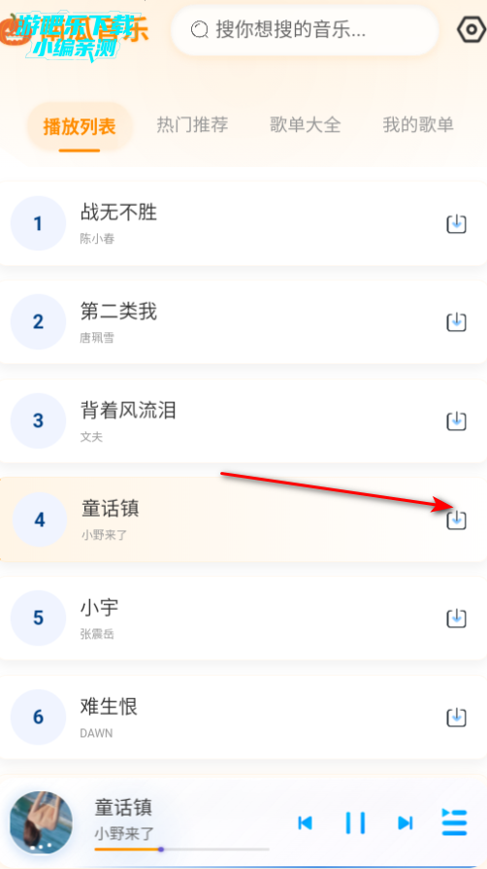Image resolution: width=487 pixels, height=869 pixels.
Task: Switch to the 歌单大全 tab
Action: tap(306, 124)
